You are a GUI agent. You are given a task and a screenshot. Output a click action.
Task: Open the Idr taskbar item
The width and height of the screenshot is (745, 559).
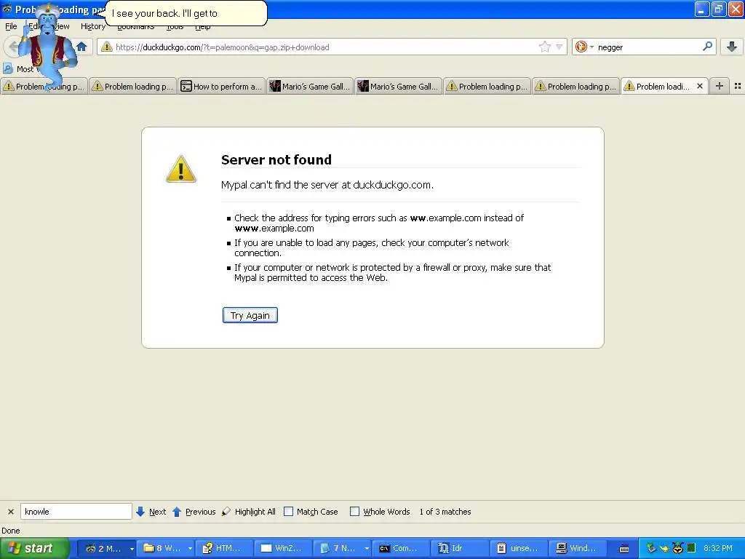click(x=459, y=548)
